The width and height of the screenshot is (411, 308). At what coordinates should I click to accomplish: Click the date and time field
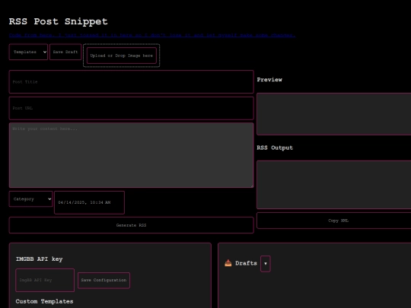(x=89, y=202)
